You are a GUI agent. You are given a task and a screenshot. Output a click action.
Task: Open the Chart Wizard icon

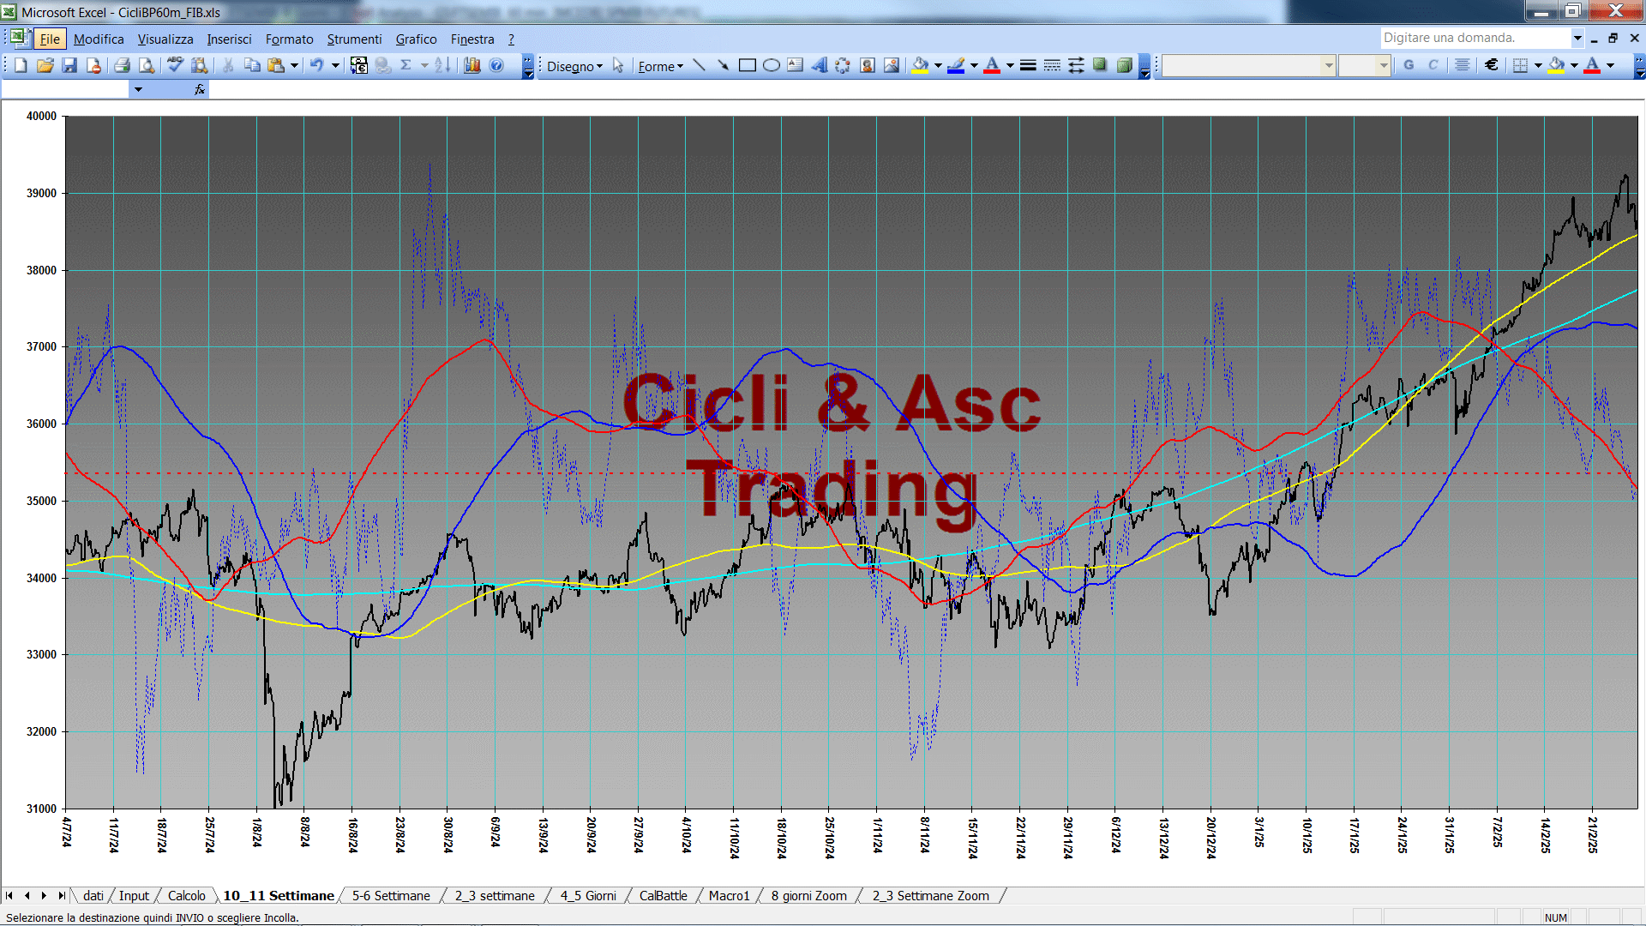coord(472,65)
